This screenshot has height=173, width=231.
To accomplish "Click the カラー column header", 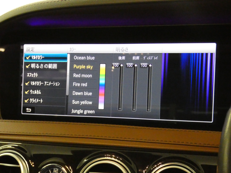I will pyautogui.click(x=73, y=49).
